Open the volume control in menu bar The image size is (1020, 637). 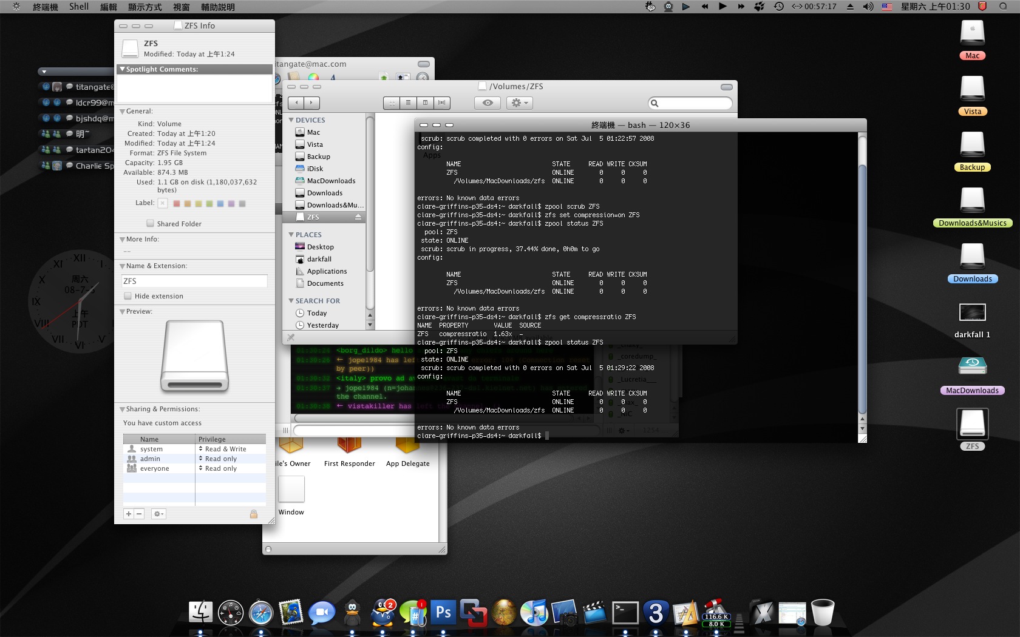868,7
